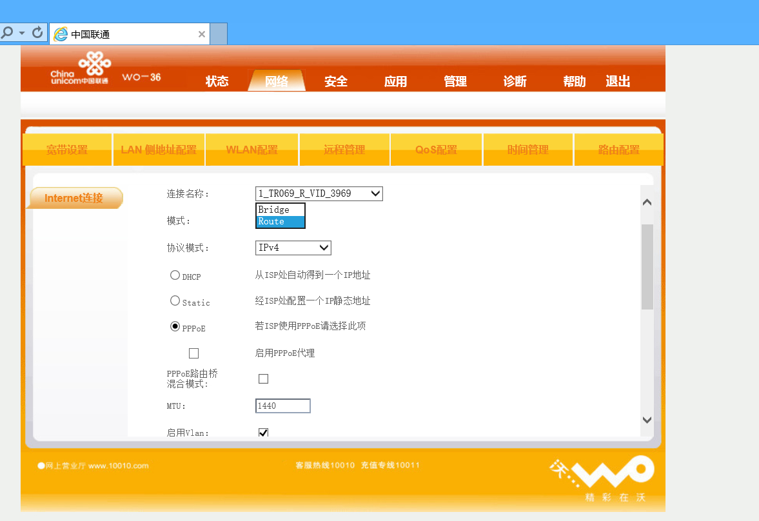
Task: Expand the 协议模式 IPv4 dropdown
Action: (x=293, y=248)
